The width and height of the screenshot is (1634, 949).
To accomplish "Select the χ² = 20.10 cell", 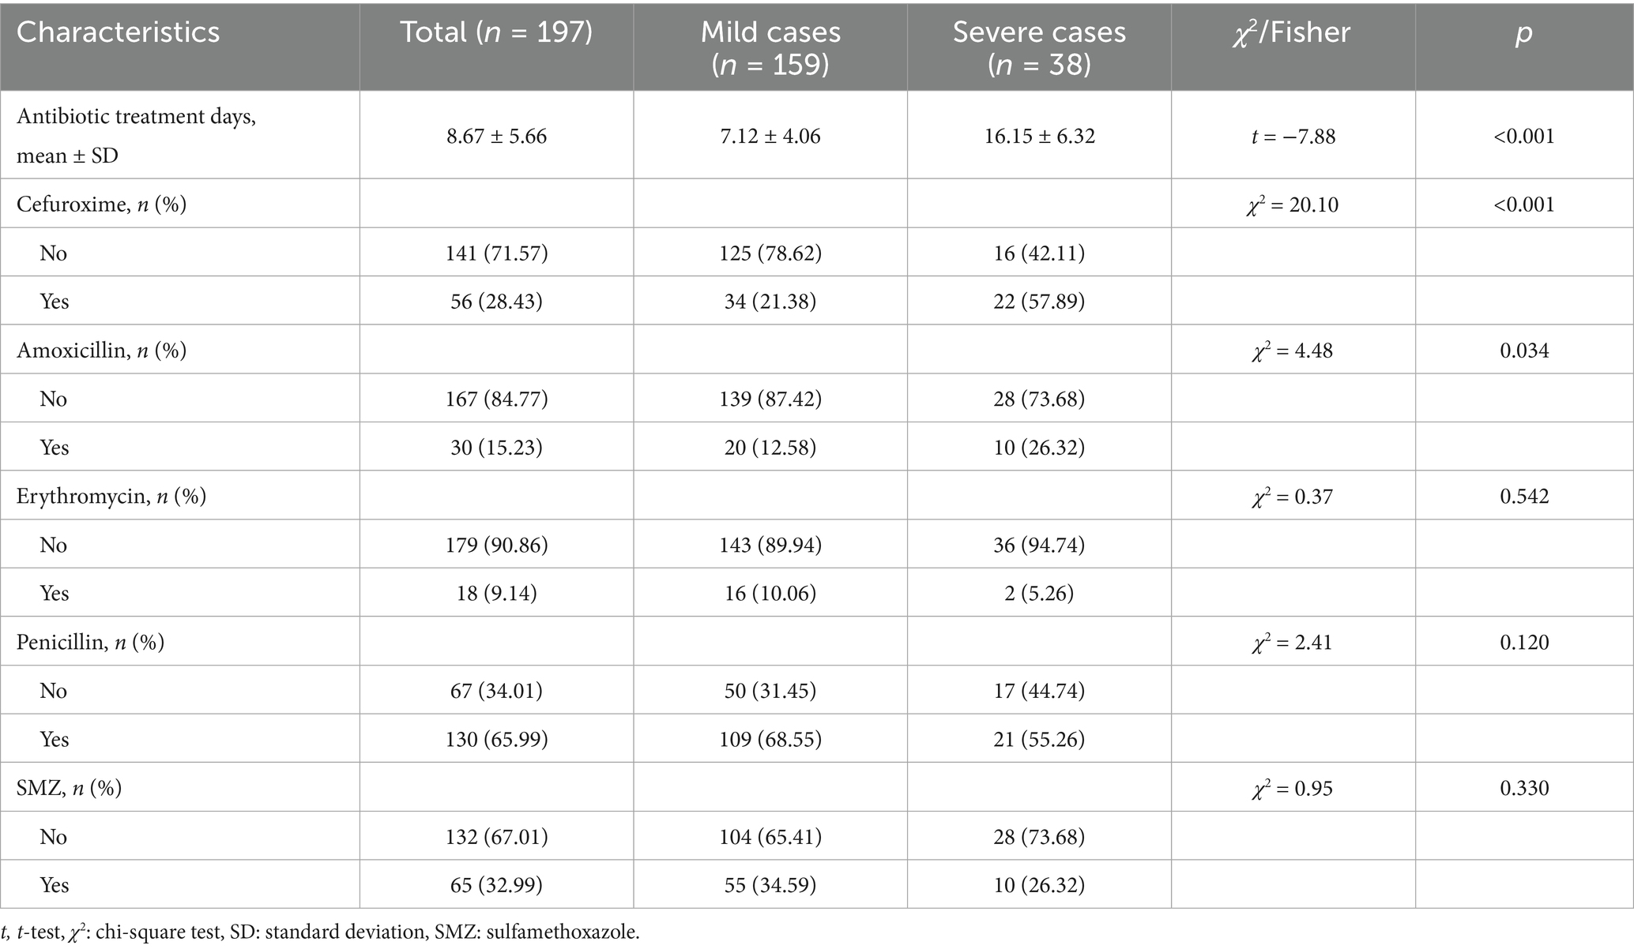I will [x=1293, y=204].
